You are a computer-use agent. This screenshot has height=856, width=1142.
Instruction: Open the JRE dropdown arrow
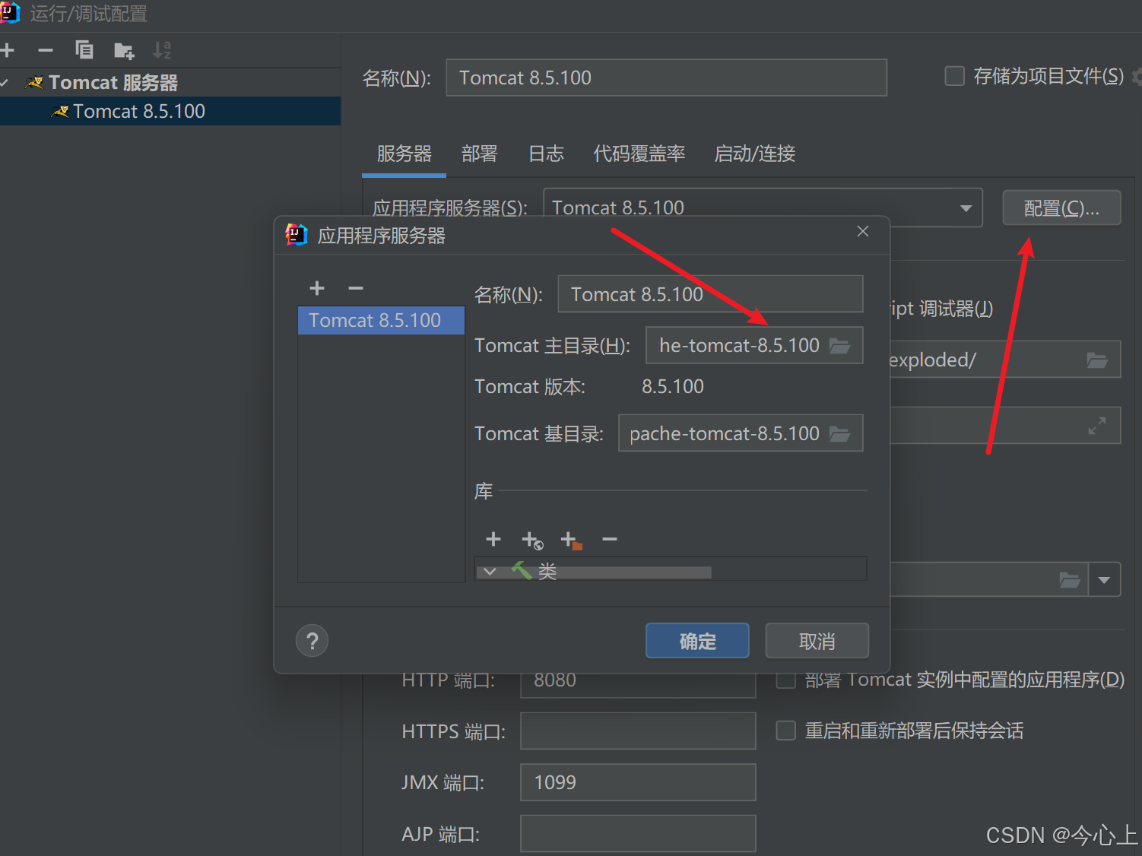[x=1104, y=580]
